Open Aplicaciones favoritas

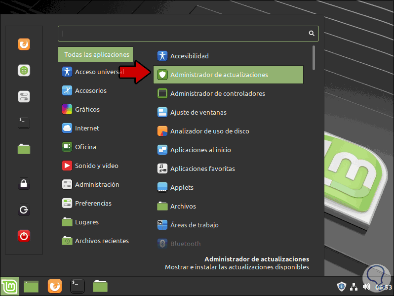228,169
